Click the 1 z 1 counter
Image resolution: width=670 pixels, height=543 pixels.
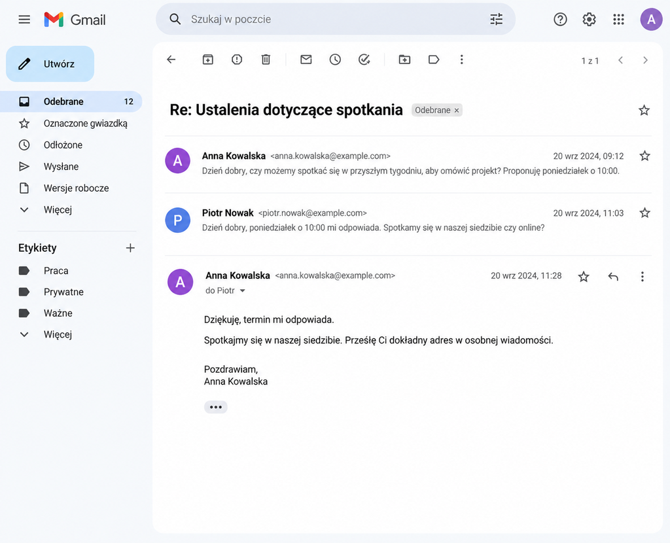(x=590, y=61)
